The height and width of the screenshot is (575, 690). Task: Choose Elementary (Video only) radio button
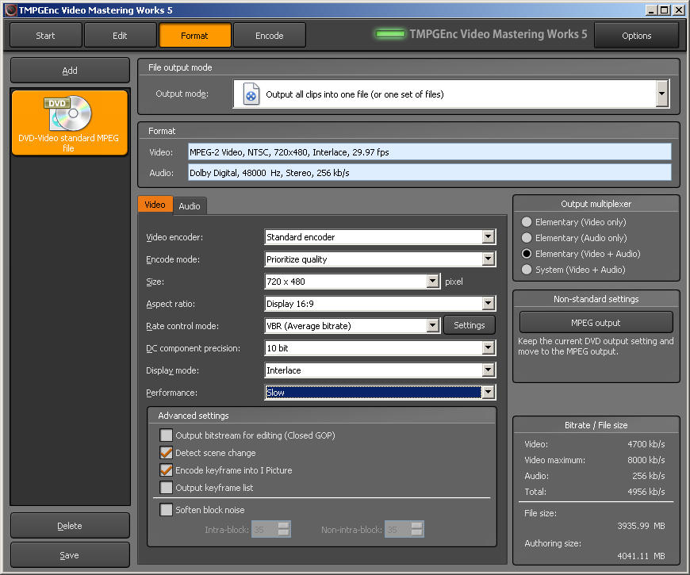(x=527, y=222)
